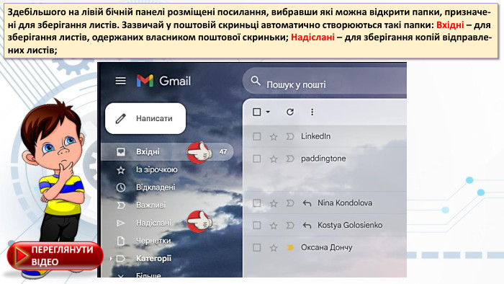
Task: Click the star icon beside 'Із зірочкою'
Action: pos(121,170)
